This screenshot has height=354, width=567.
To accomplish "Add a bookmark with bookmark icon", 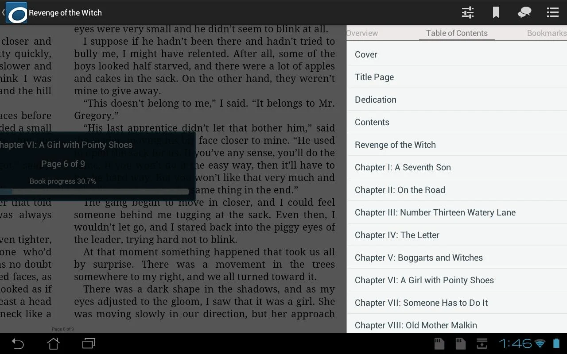I will click(496, 12).
